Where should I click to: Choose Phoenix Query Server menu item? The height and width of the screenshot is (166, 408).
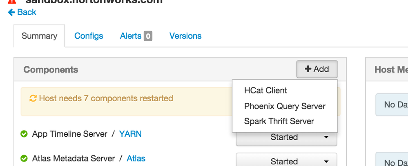[285, 106]
